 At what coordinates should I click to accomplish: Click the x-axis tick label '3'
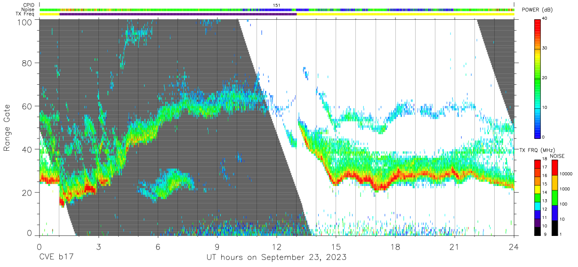(98, 247)
